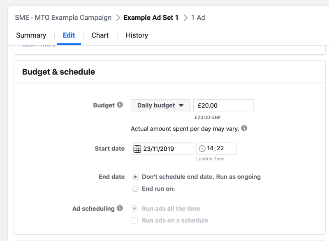Switch to the Chart tab
329x241 pixels.
[100, 35]
